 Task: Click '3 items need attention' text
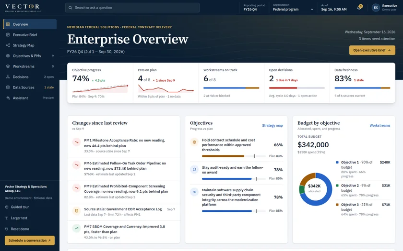[x=377, y=39]
